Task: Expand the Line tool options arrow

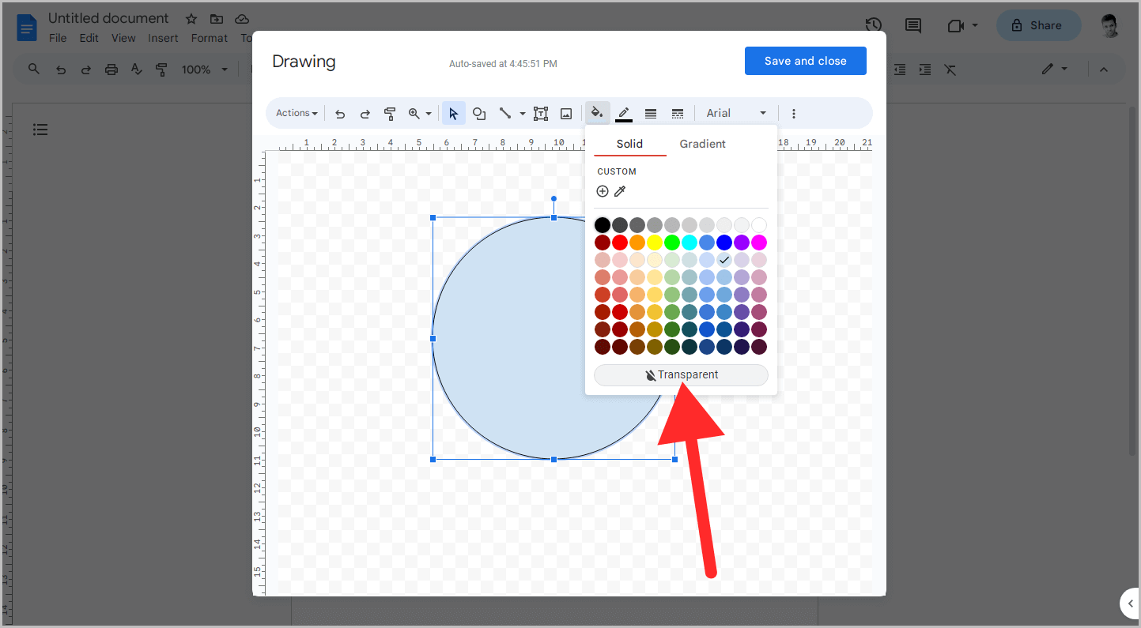Action: [522, 113]
